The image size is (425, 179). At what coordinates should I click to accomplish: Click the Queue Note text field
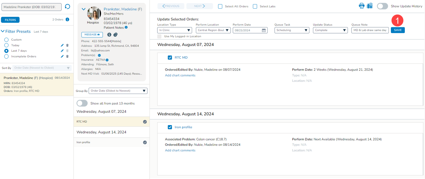point(370,30)
